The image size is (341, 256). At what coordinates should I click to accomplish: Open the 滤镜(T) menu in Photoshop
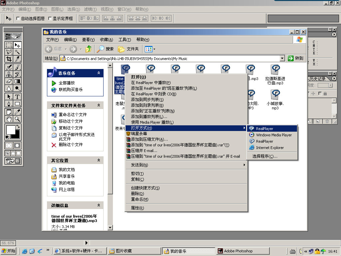[x=90, y=9]
